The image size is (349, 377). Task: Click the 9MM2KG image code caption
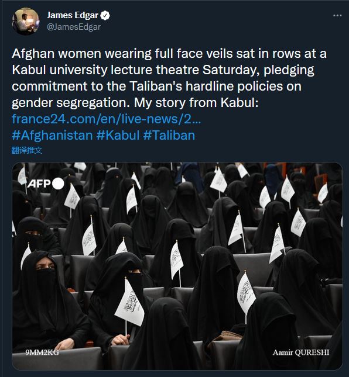pos(42,352)
